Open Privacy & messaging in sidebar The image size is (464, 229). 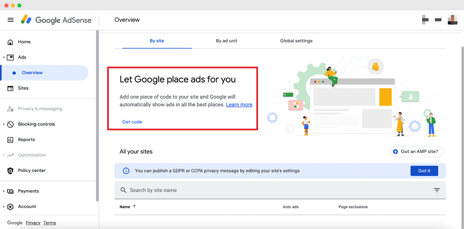point(40,109)
